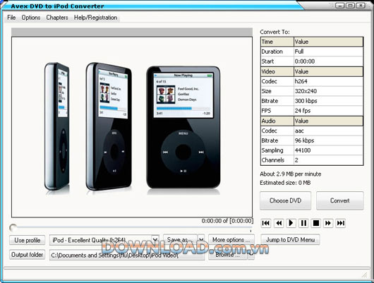Viewport: 374px width, 283px height.
Task: Click the Save as button
Action: point(180,239)
